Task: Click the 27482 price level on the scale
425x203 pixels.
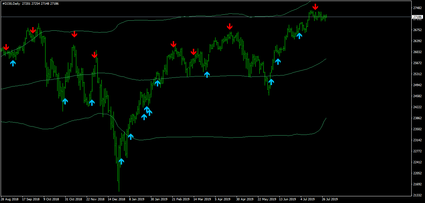Action: click(417, 8)
